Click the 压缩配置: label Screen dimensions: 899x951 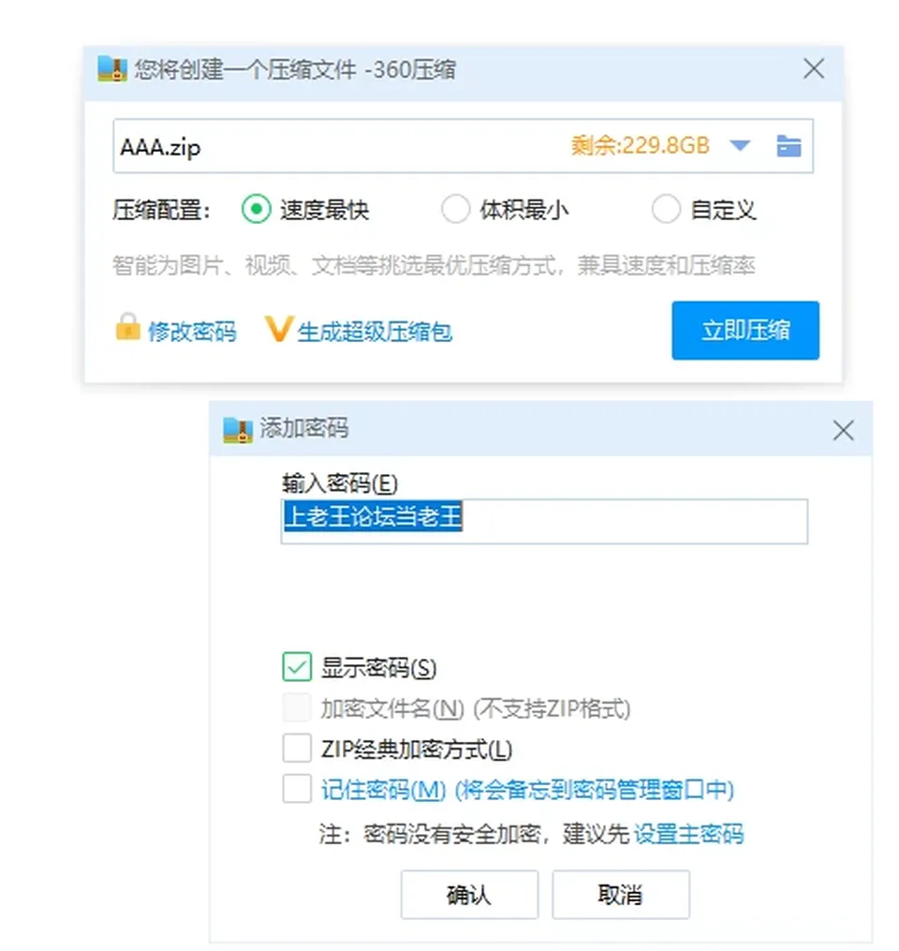point(161,210)
